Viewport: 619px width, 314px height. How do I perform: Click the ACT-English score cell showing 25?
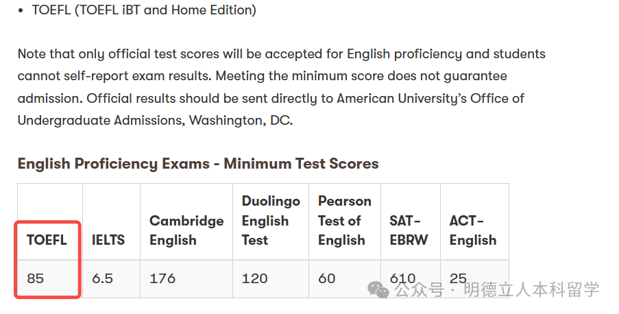coord(458,278)
